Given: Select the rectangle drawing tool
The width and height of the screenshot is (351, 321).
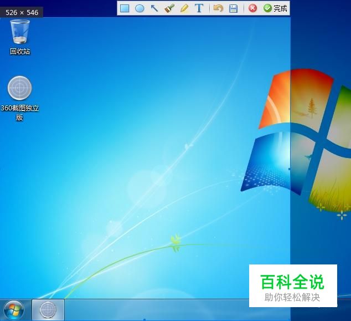Looking at the screenshot, I should (x=125, y=8).
